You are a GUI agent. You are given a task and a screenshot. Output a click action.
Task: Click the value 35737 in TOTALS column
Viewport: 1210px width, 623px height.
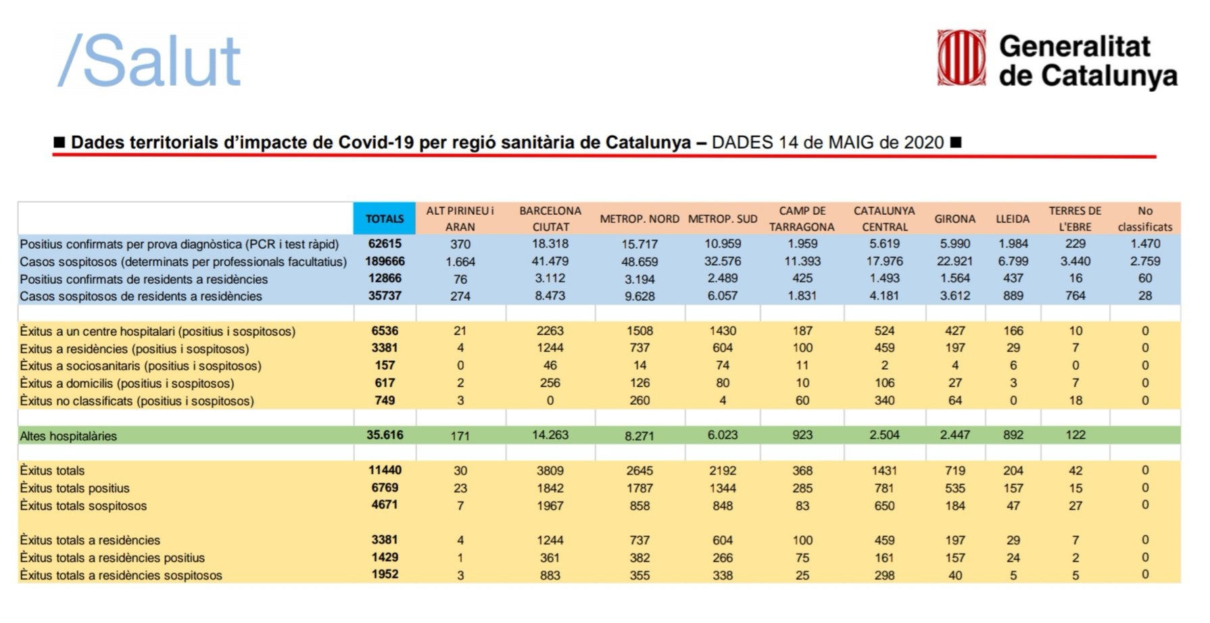point(385,295)
